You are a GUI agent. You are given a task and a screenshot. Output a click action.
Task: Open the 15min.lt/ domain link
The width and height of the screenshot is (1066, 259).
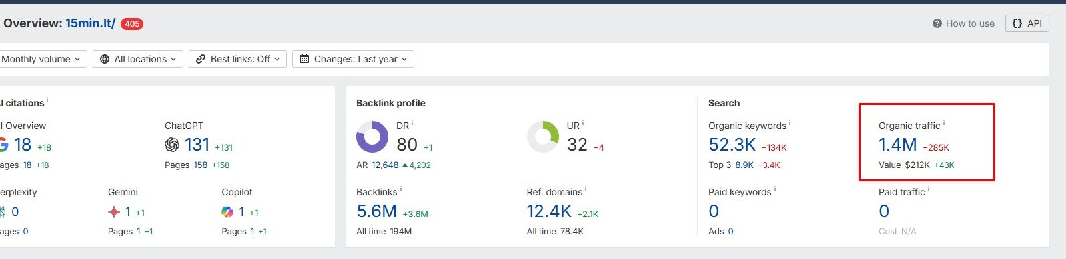pos(91,23)
